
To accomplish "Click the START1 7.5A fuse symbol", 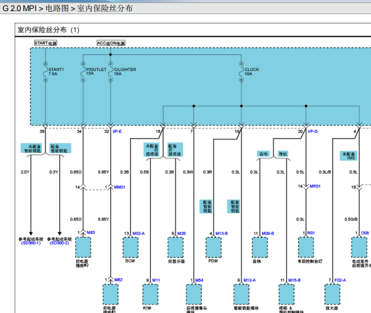I will point(45,72).
